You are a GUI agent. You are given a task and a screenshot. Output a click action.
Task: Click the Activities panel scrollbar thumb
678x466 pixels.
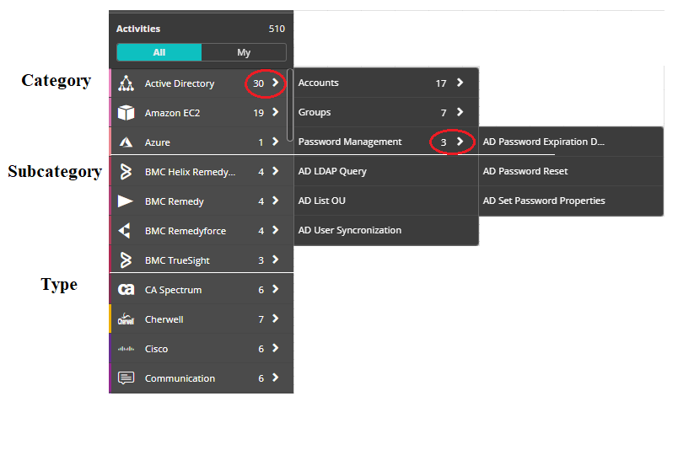click(x=290, y=104)
